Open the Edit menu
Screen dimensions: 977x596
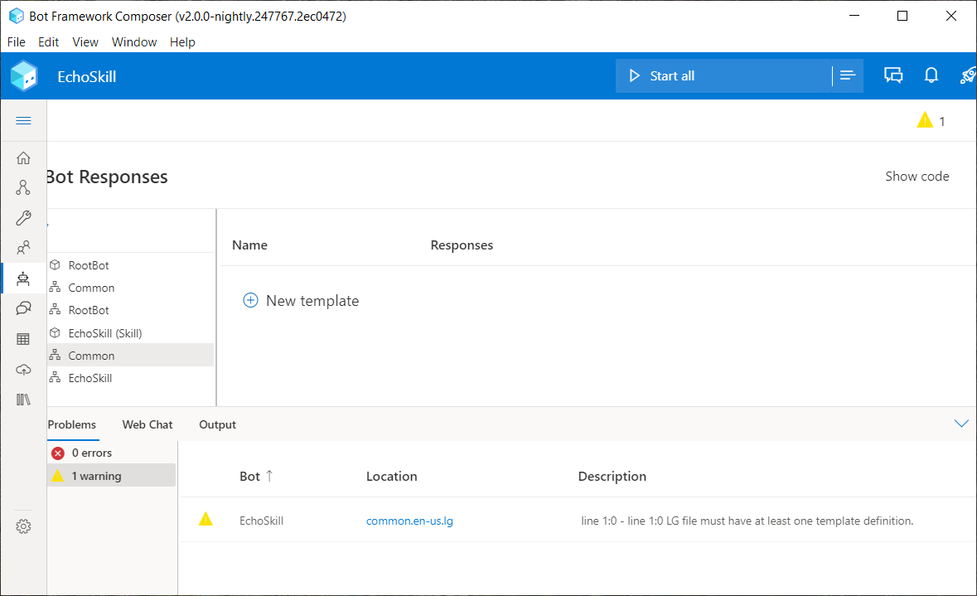click(x=48, y=41)
